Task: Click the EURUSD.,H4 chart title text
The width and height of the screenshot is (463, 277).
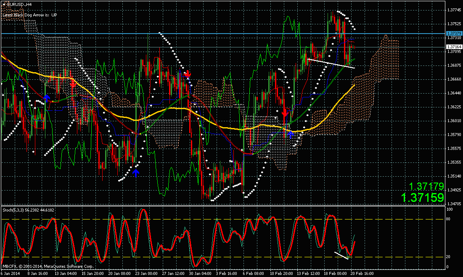Action: click(19, 5)
